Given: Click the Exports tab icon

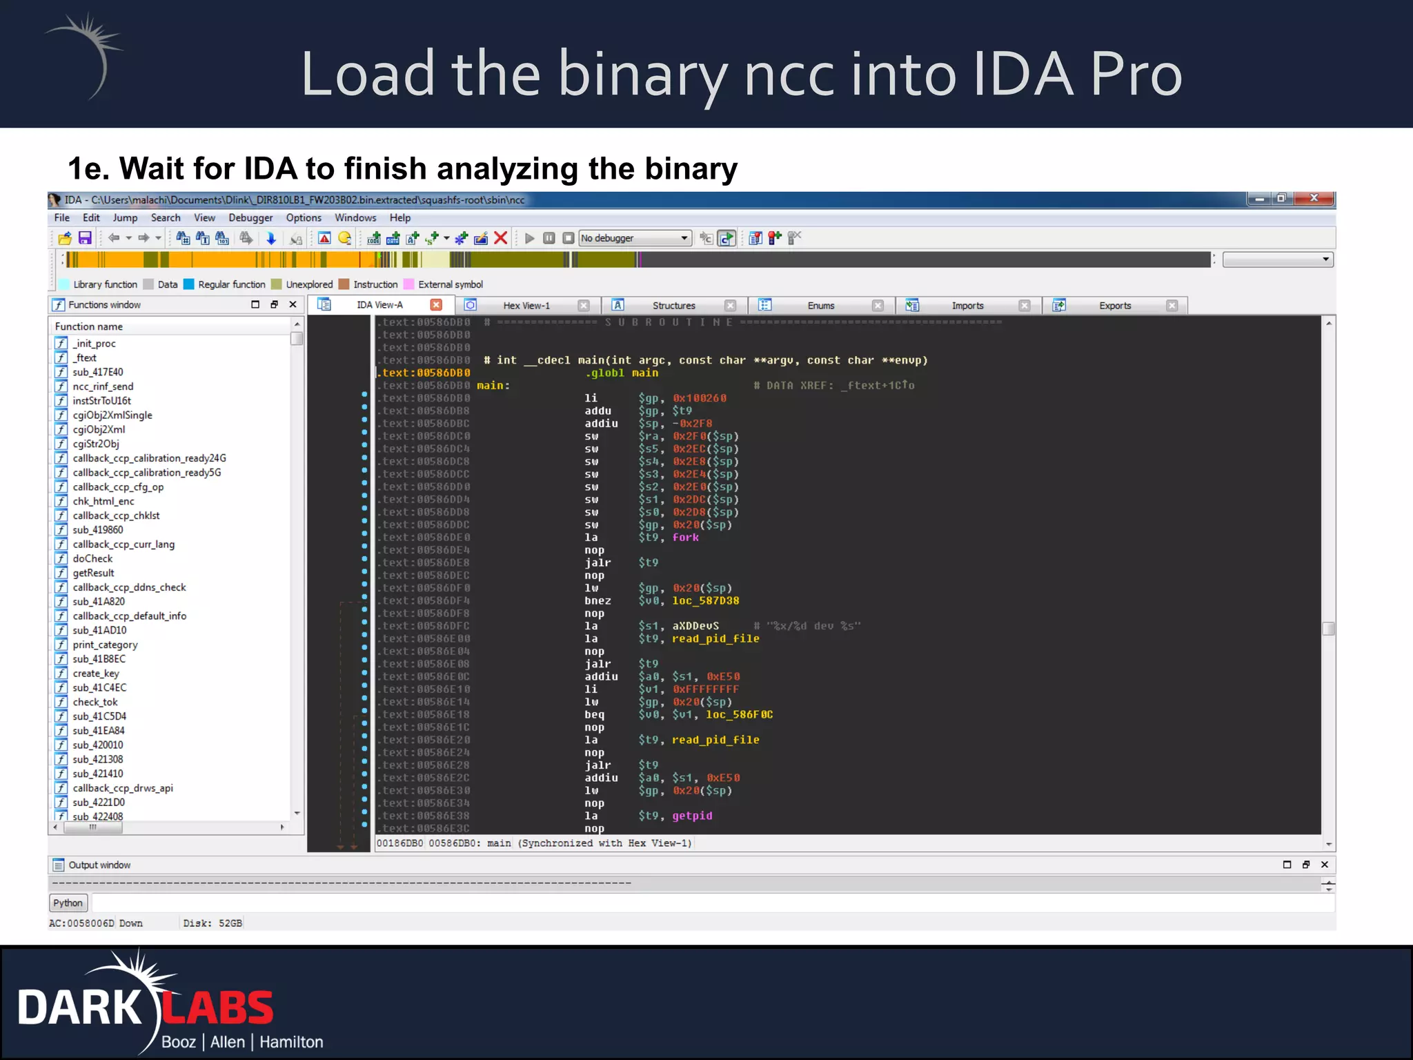Looking at the screenshot, I should (x=1059, y=305).
